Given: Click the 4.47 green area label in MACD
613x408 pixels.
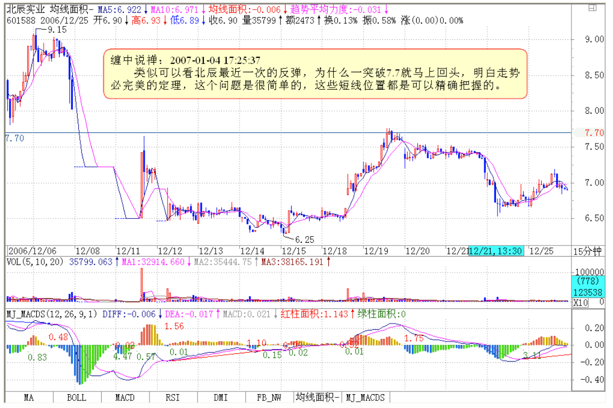Looking at the screenshot, I should [123, 356].
